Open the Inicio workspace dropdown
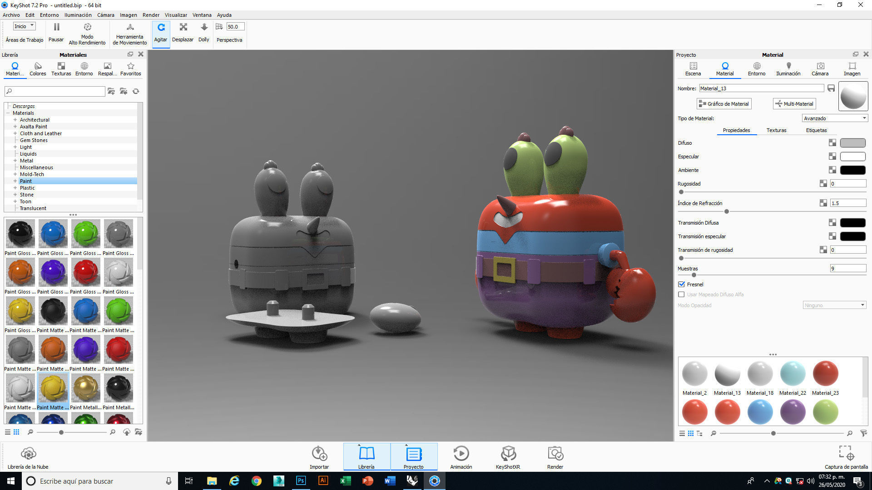872x490 pixels. click(x=24, y=26)
